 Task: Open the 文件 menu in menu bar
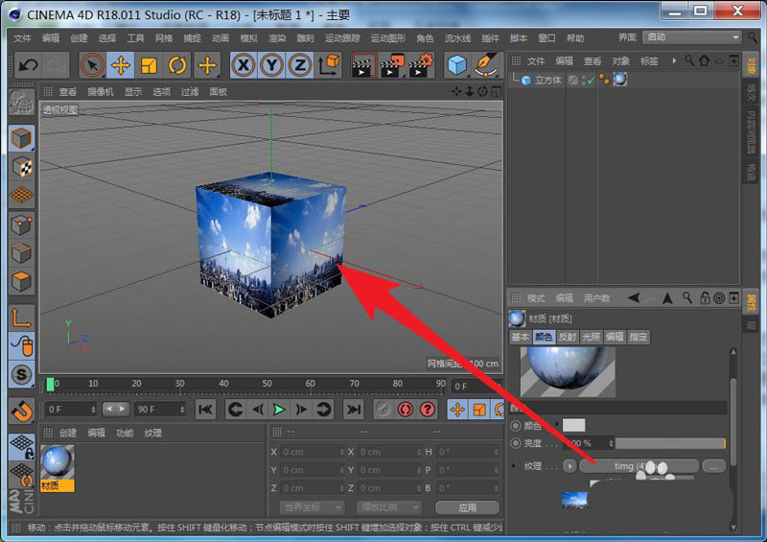pos(21,38)
